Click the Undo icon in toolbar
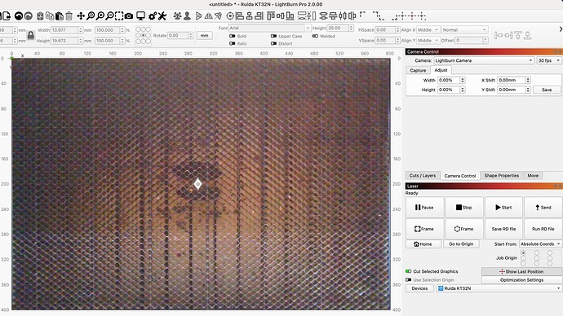The width and height of the screenshot is (563, 316). [x=18, y=16]
